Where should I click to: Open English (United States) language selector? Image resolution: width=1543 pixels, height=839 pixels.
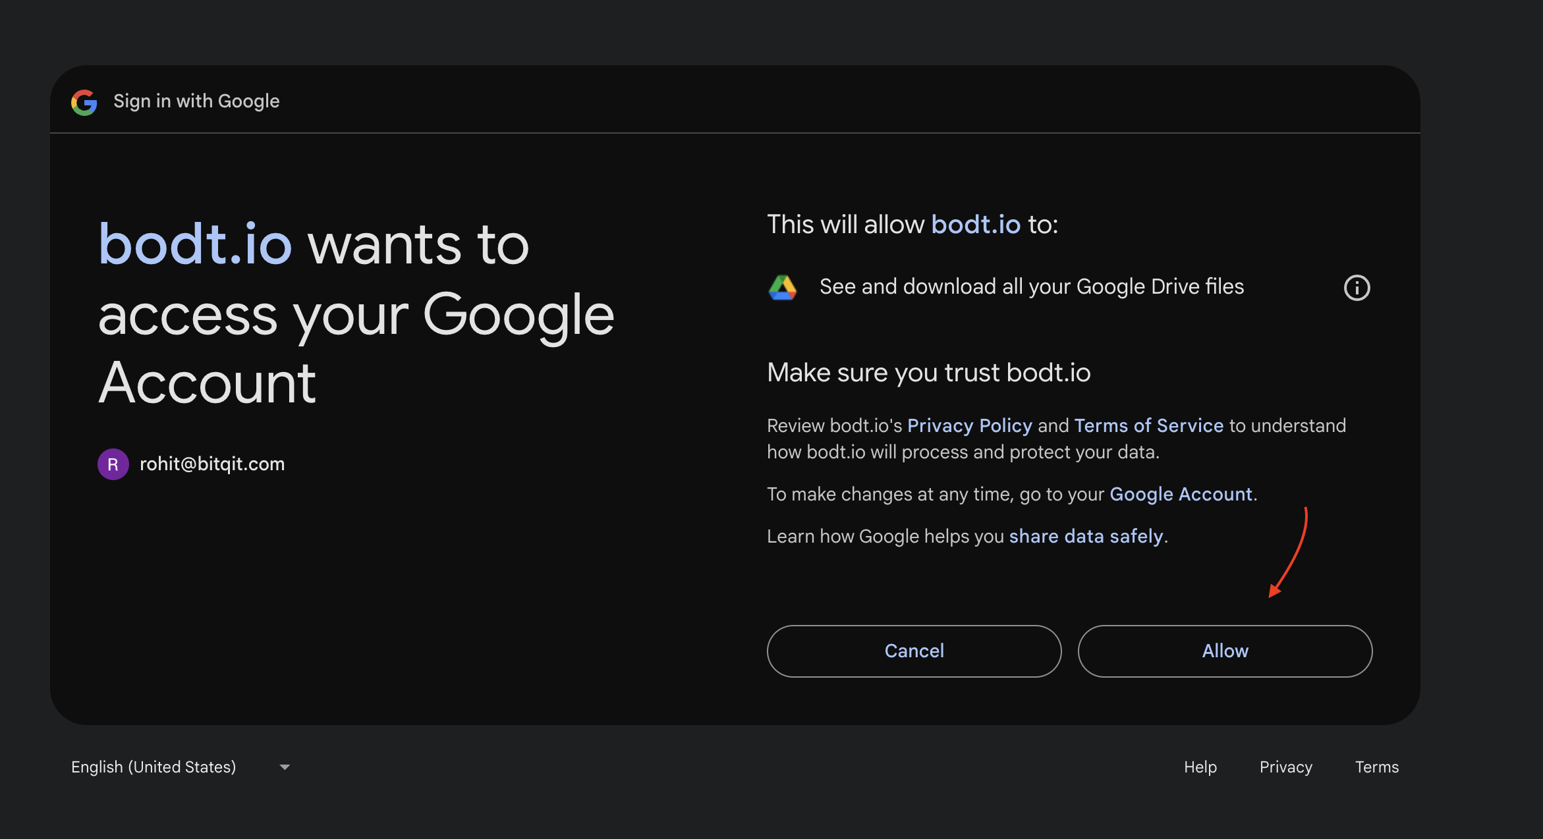click(154, 767)
